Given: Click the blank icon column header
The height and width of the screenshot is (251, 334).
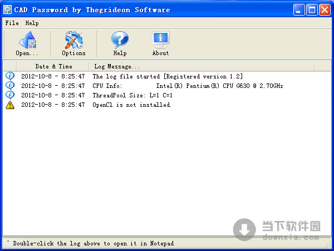Looking at the screenshot, I should (10, 66).
